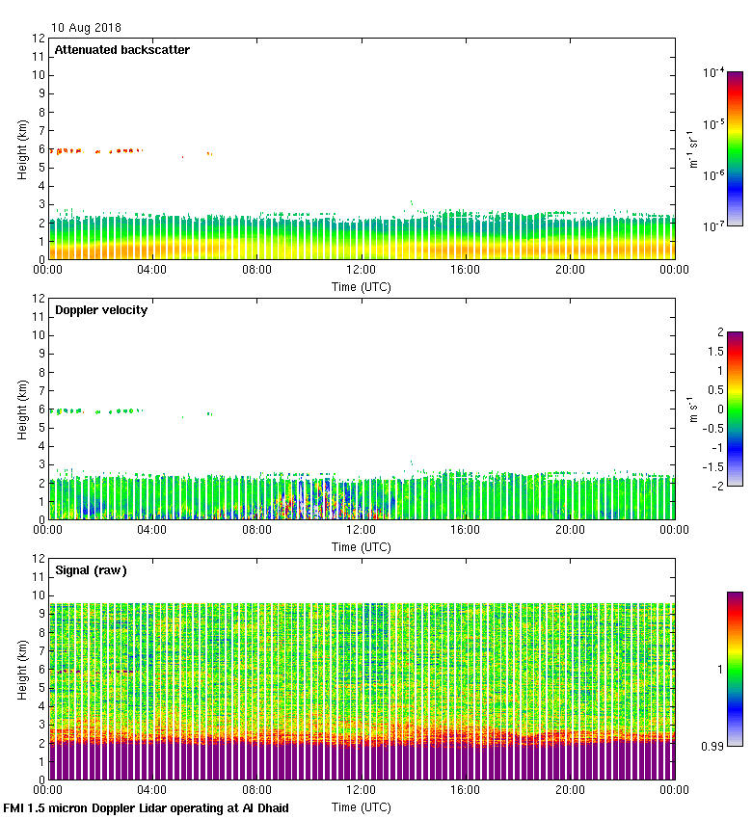752x819 pixels.
Task: Click "Time (UTC)" label under Doppler velocity plot
Action: click(x=363, y=547)
